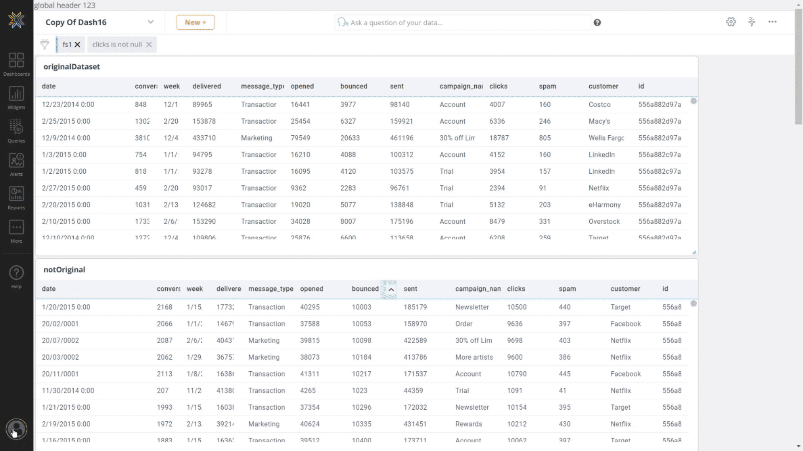Viewport: 803px width, 451px height.
Task: Click the question mark help icon
Action: (597, 23)
